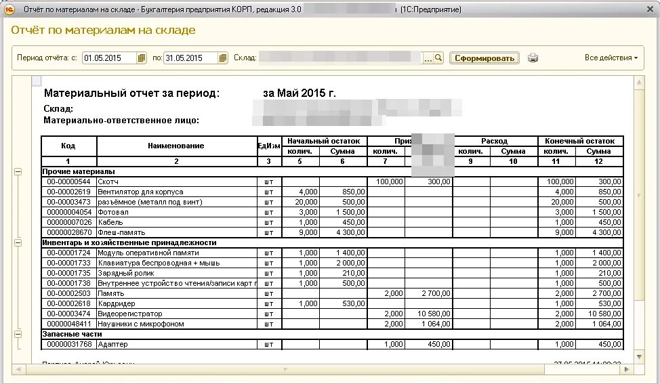Open calendar for report end date
This screenshot has width=660, height=384.
coord(223,58)
